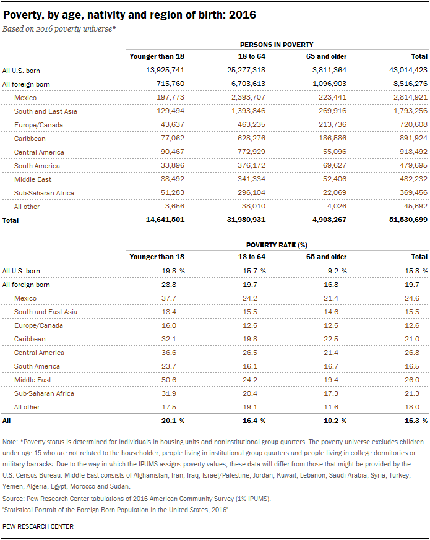
Task: Select Middle East poverty rate 50.6
Action: coord(169,380)
